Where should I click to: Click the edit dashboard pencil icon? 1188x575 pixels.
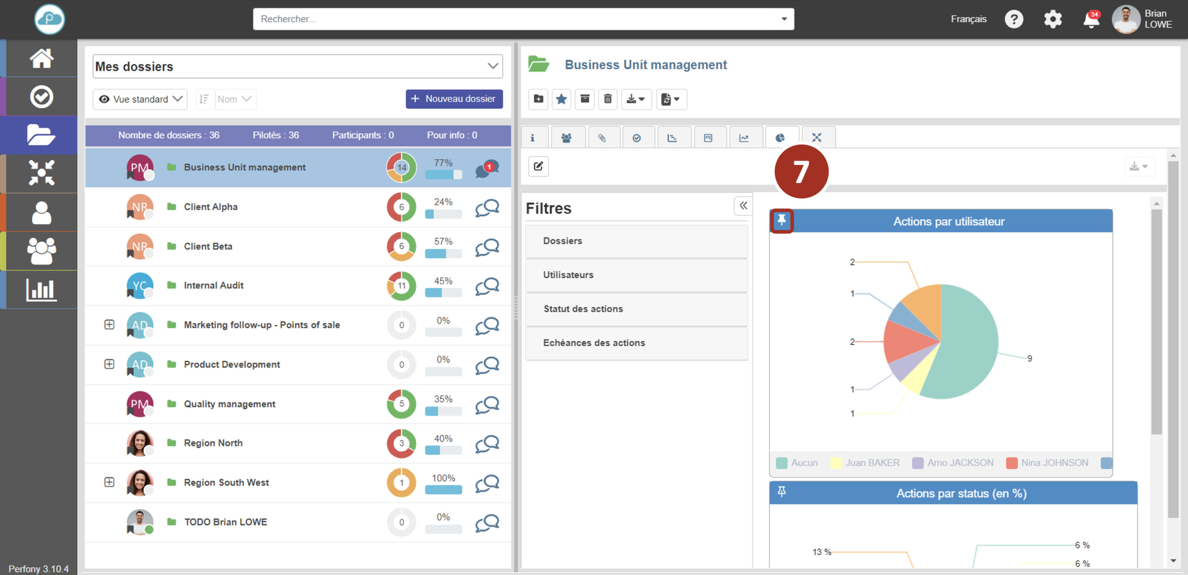click(538, 167)
